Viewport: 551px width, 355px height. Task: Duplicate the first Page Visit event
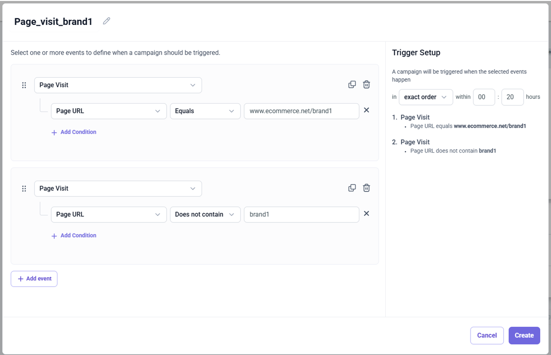click(352, 84)
